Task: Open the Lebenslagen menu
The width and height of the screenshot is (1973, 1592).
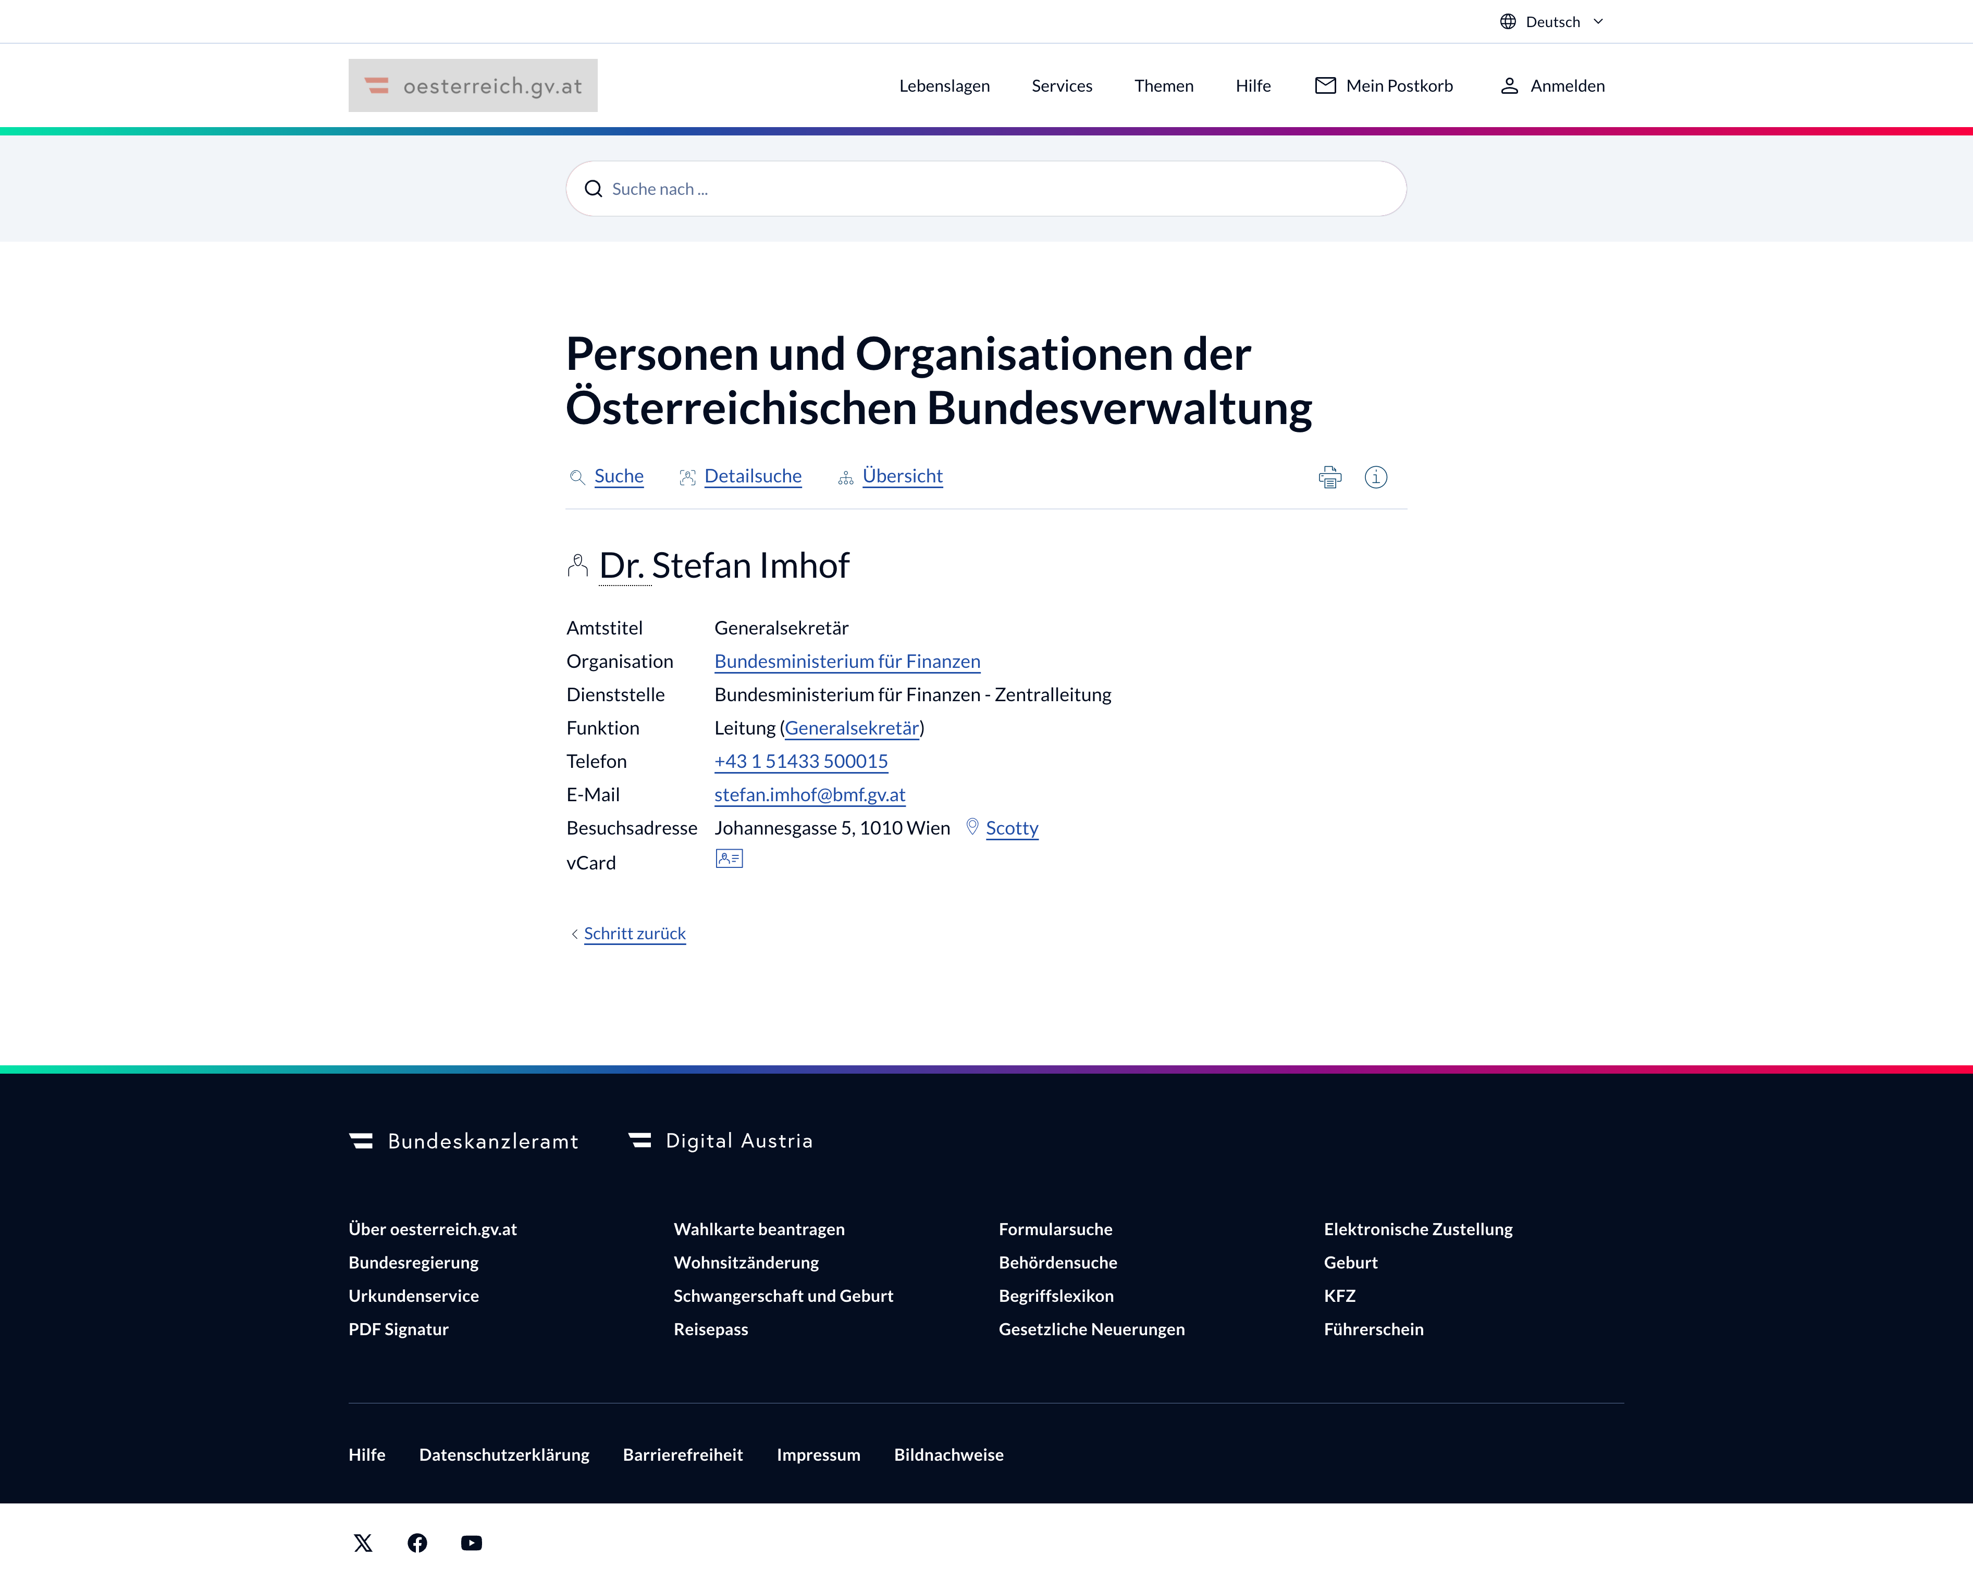Action: (944, 85)
